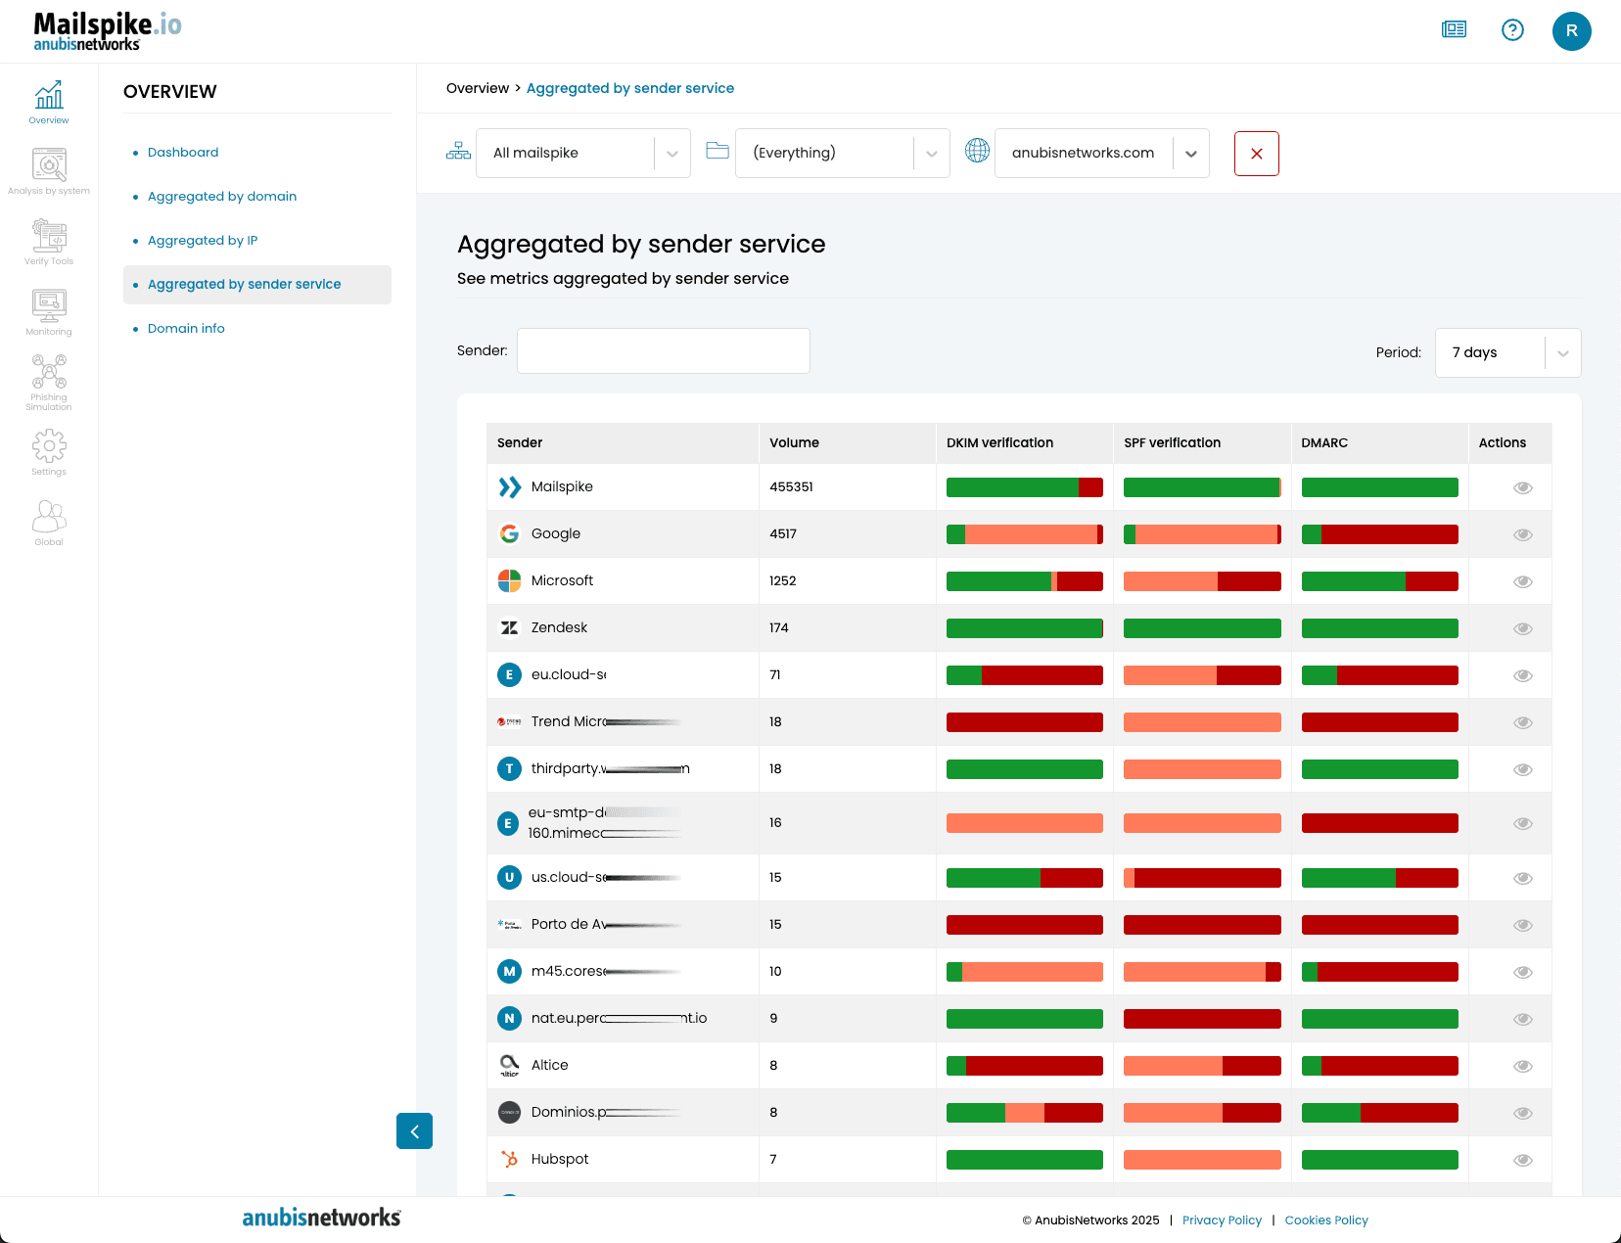Click Microsoft SPF verification bar
This screenshot has height=1243, width=1621.
[1202, 581]
